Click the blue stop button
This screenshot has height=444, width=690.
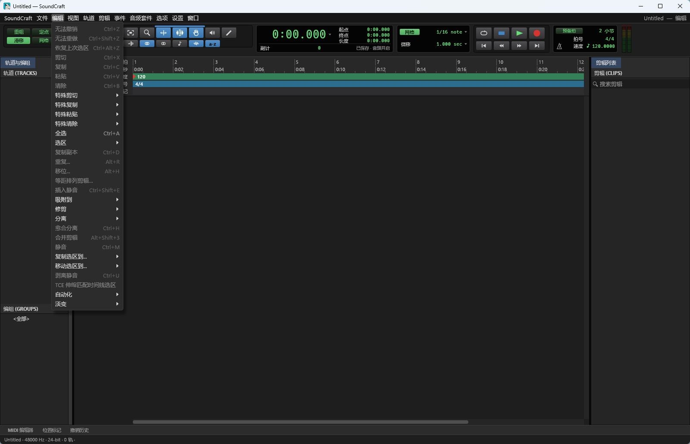[x=502, y=33]
